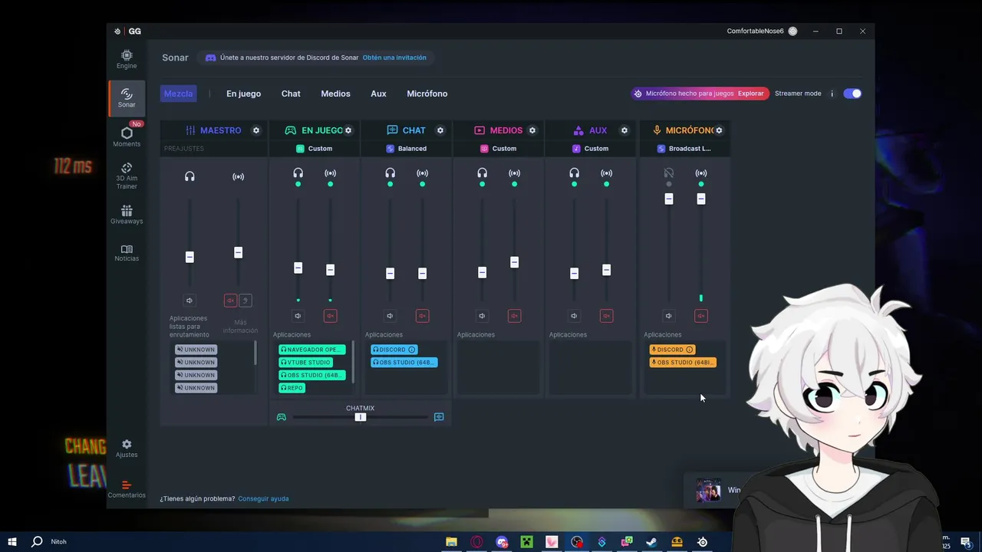The height and width of the screenshot is (552, 982).
Task: Open the Micrófono channel settings gear
Action: click(719, 130)
